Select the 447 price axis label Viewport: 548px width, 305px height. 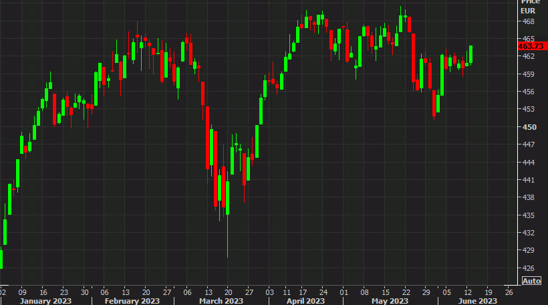[x=528, y=144]
